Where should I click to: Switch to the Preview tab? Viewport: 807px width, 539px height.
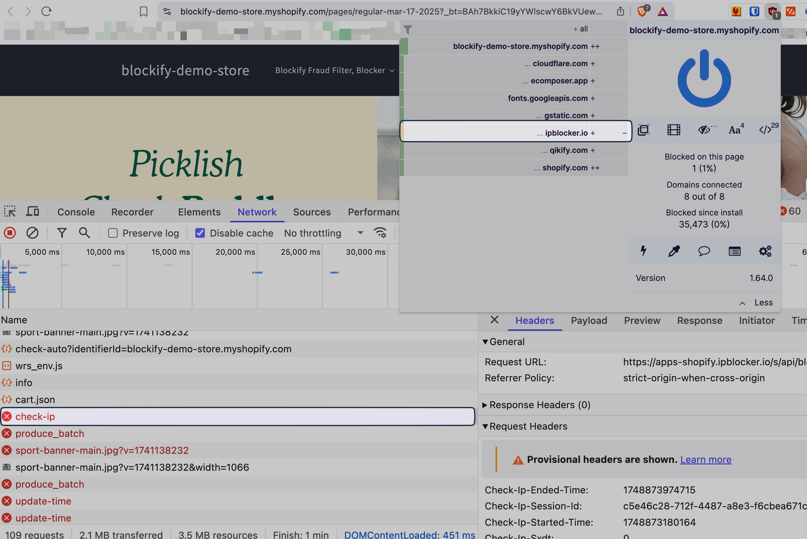pos(642,320)
